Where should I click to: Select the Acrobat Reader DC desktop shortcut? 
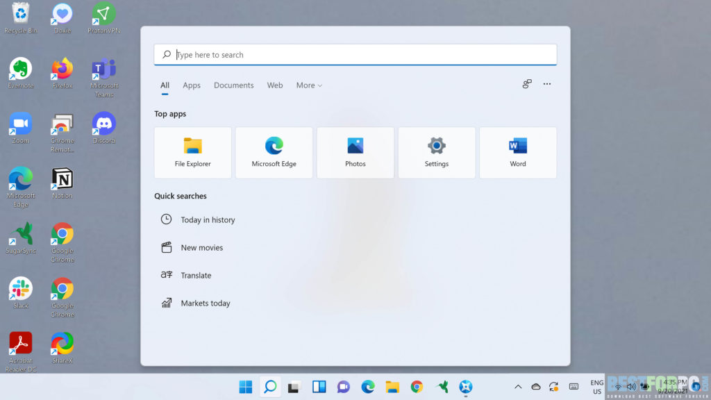point(20,352)
